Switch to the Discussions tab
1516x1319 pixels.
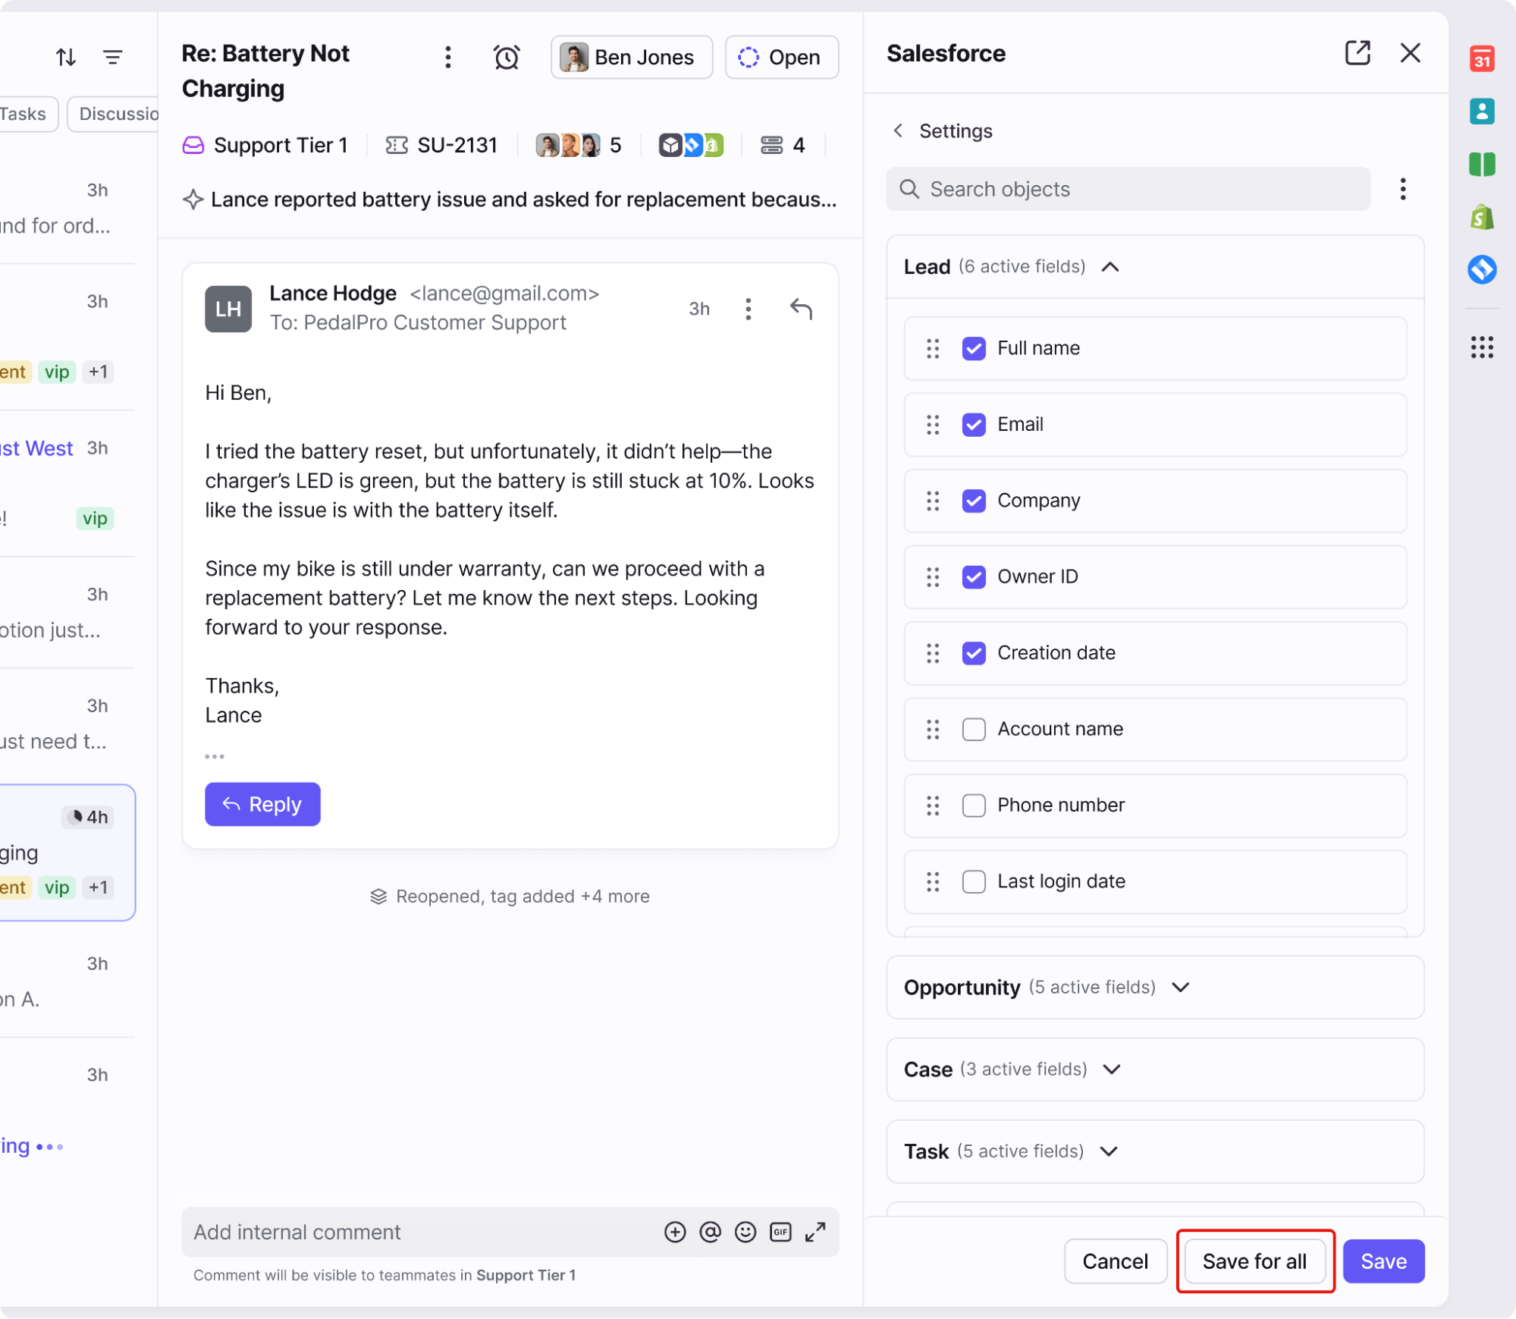click(114, 114)
